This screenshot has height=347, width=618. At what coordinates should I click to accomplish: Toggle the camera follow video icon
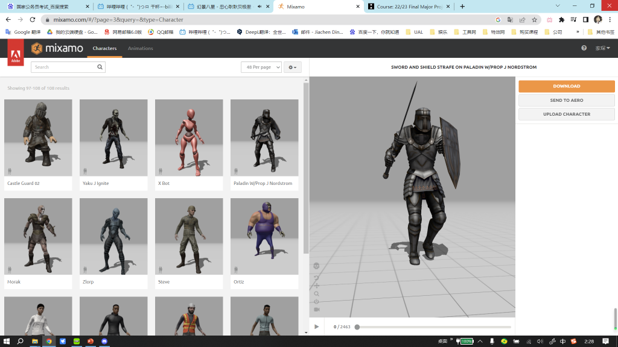click(x=316, y=310)
